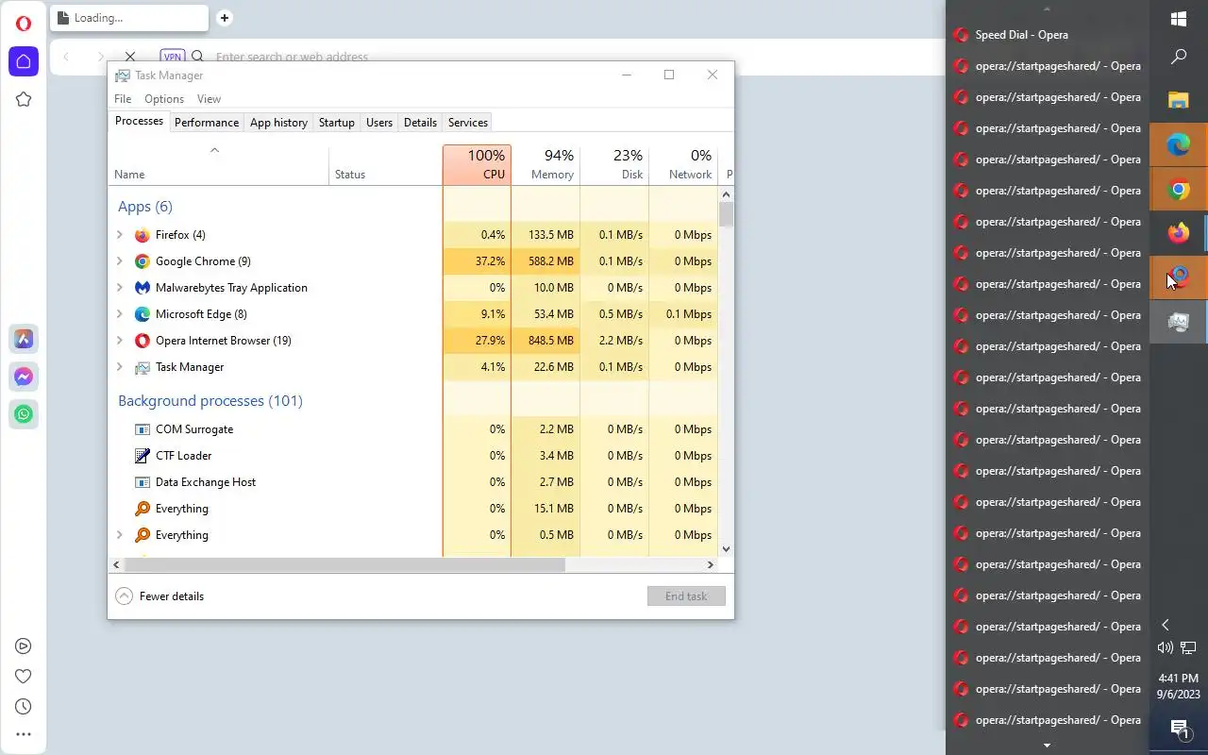The image size is (1208, 755).
Task: Click the Task Manager horizontal scrollbar thumb
Action: click(344, 564)
